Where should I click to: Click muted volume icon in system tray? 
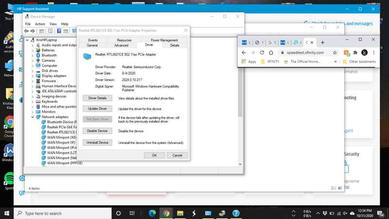pyautogui.click(x=345, y=213)
